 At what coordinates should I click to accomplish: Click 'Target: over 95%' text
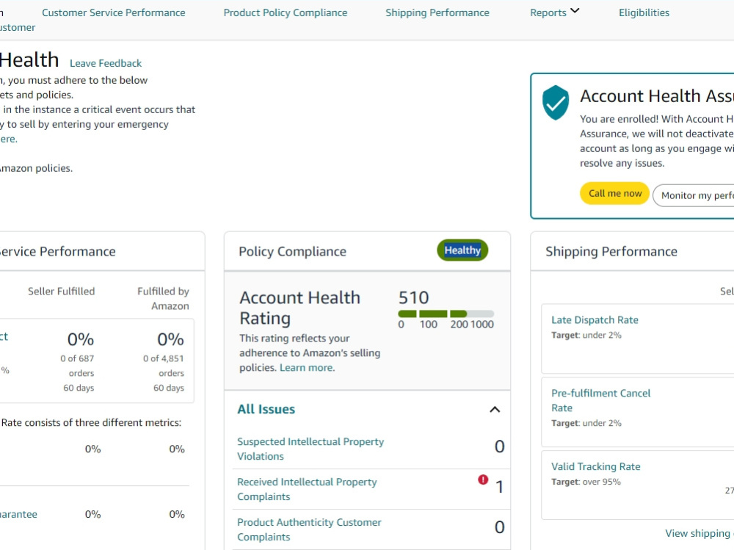pos(586,482)
